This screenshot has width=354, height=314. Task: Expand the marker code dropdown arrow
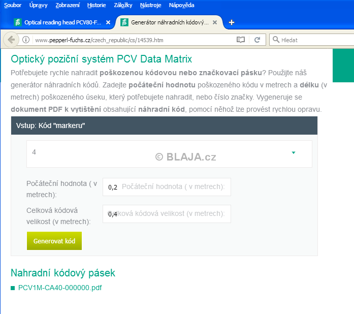(x=294, y=153)
